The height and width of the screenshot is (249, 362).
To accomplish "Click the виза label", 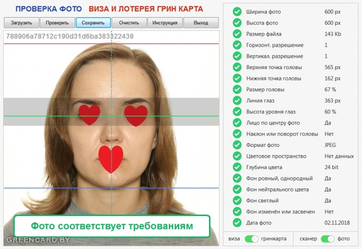I will 234,239.
